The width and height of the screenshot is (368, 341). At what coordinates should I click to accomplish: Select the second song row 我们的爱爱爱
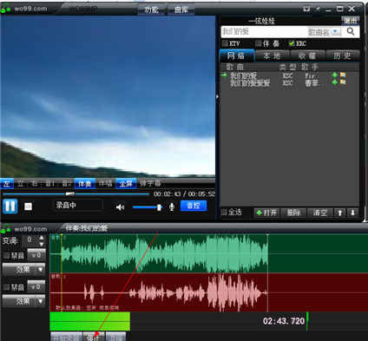pyautogui.click(x=289, y=83)
